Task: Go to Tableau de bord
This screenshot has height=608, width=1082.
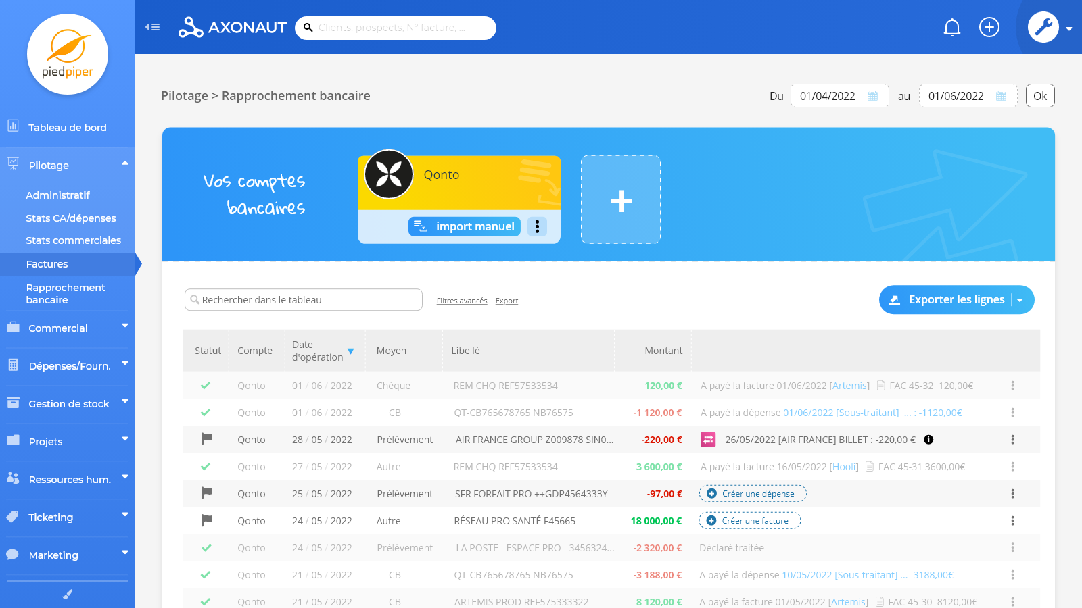Action: pyautogui.click(x=68, y=128)
